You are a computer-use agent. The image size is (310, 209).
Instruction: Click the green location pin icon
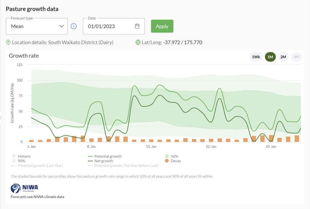click(8, 42)
